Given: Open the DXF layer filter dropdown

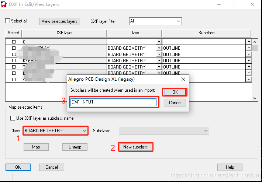Looking at the screenshot, I should (155, 21).
